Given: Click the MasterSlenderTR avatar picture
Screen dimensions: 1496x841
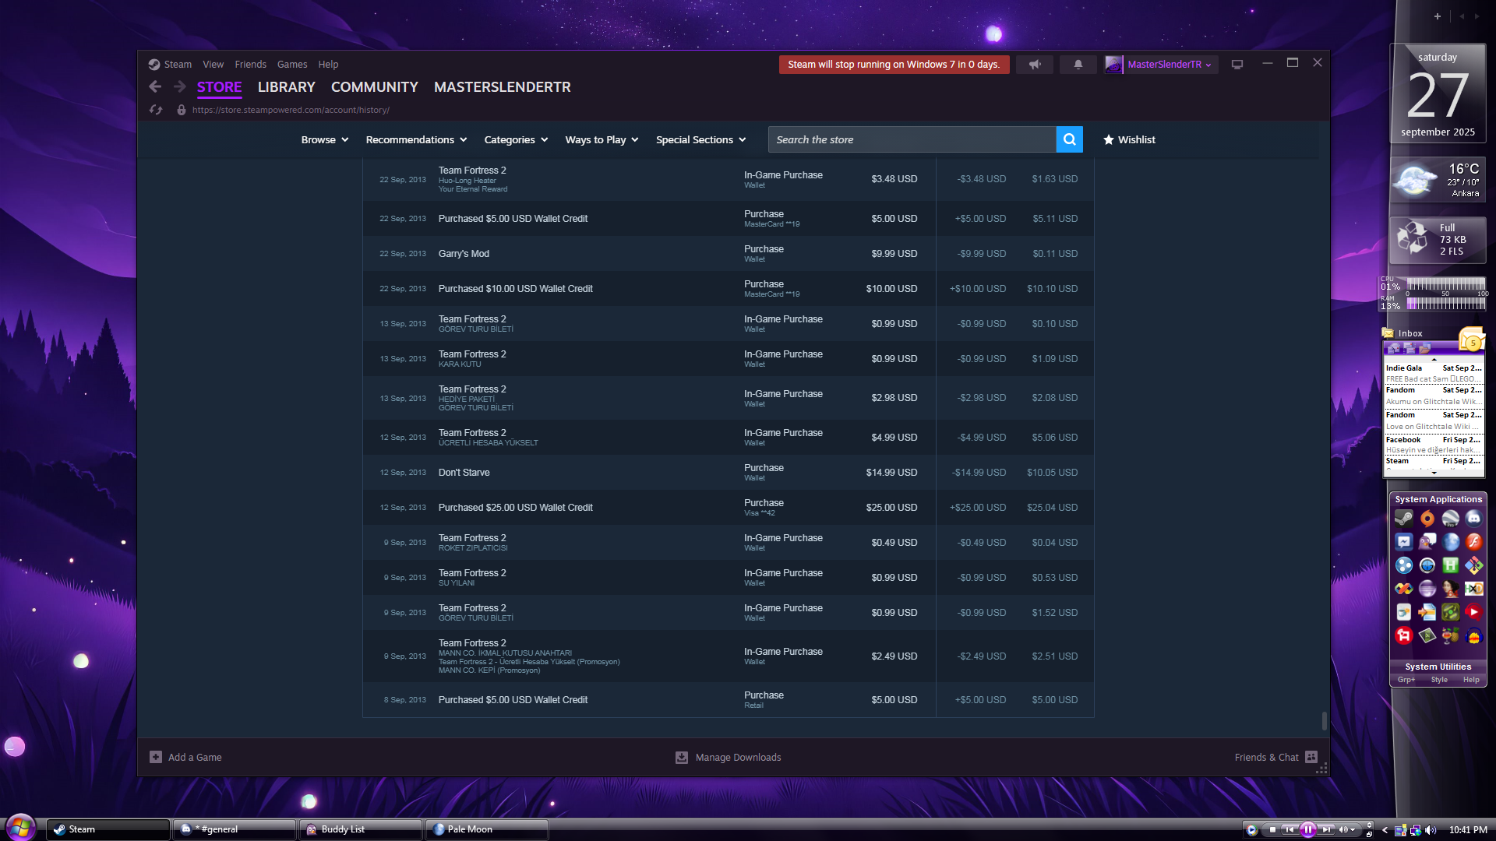Looking at the screenshot, I should pos(1113,65).
